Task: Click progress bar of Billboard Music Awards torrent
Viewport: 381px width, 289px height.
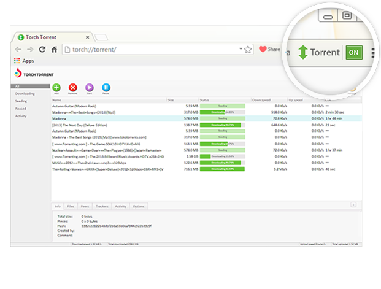Action: [222, 156]
